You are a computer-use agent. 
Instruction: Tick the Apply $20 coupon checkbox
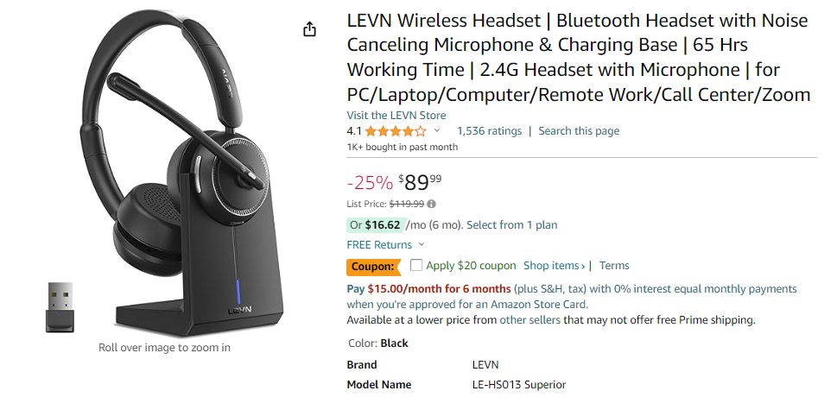[x=416, y=266]
